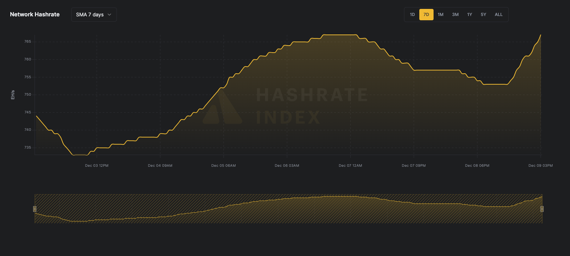This screenshot has width=570, height=256.
Task: Click the left range slider handle
Action: pos(35,209)
